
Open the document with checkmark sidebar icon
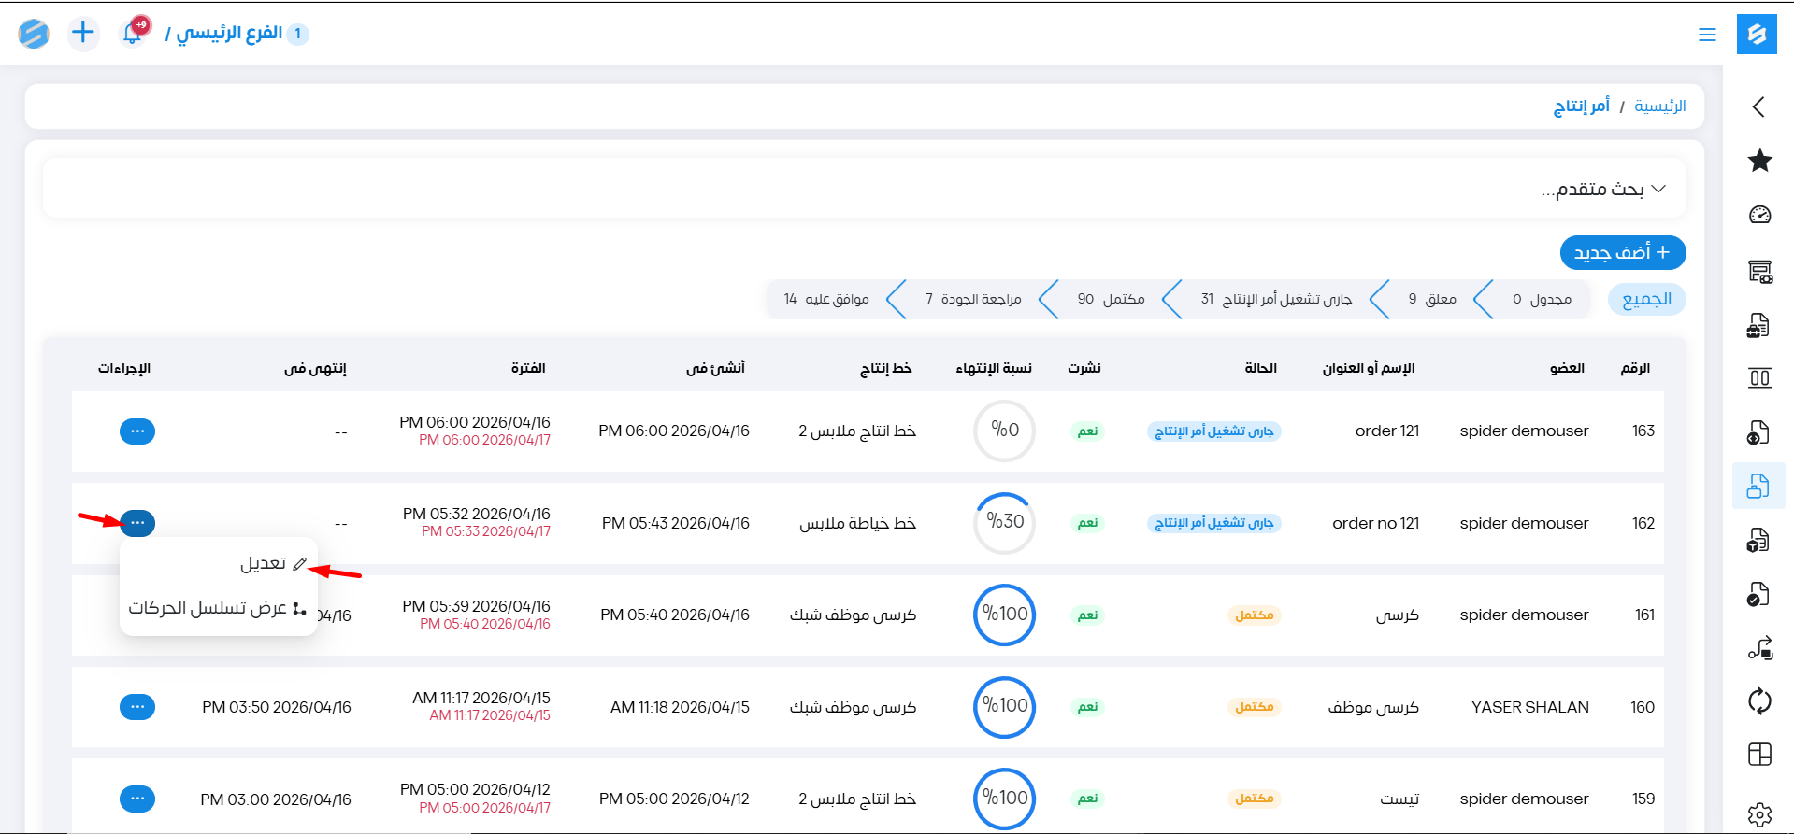[1759, 594]
